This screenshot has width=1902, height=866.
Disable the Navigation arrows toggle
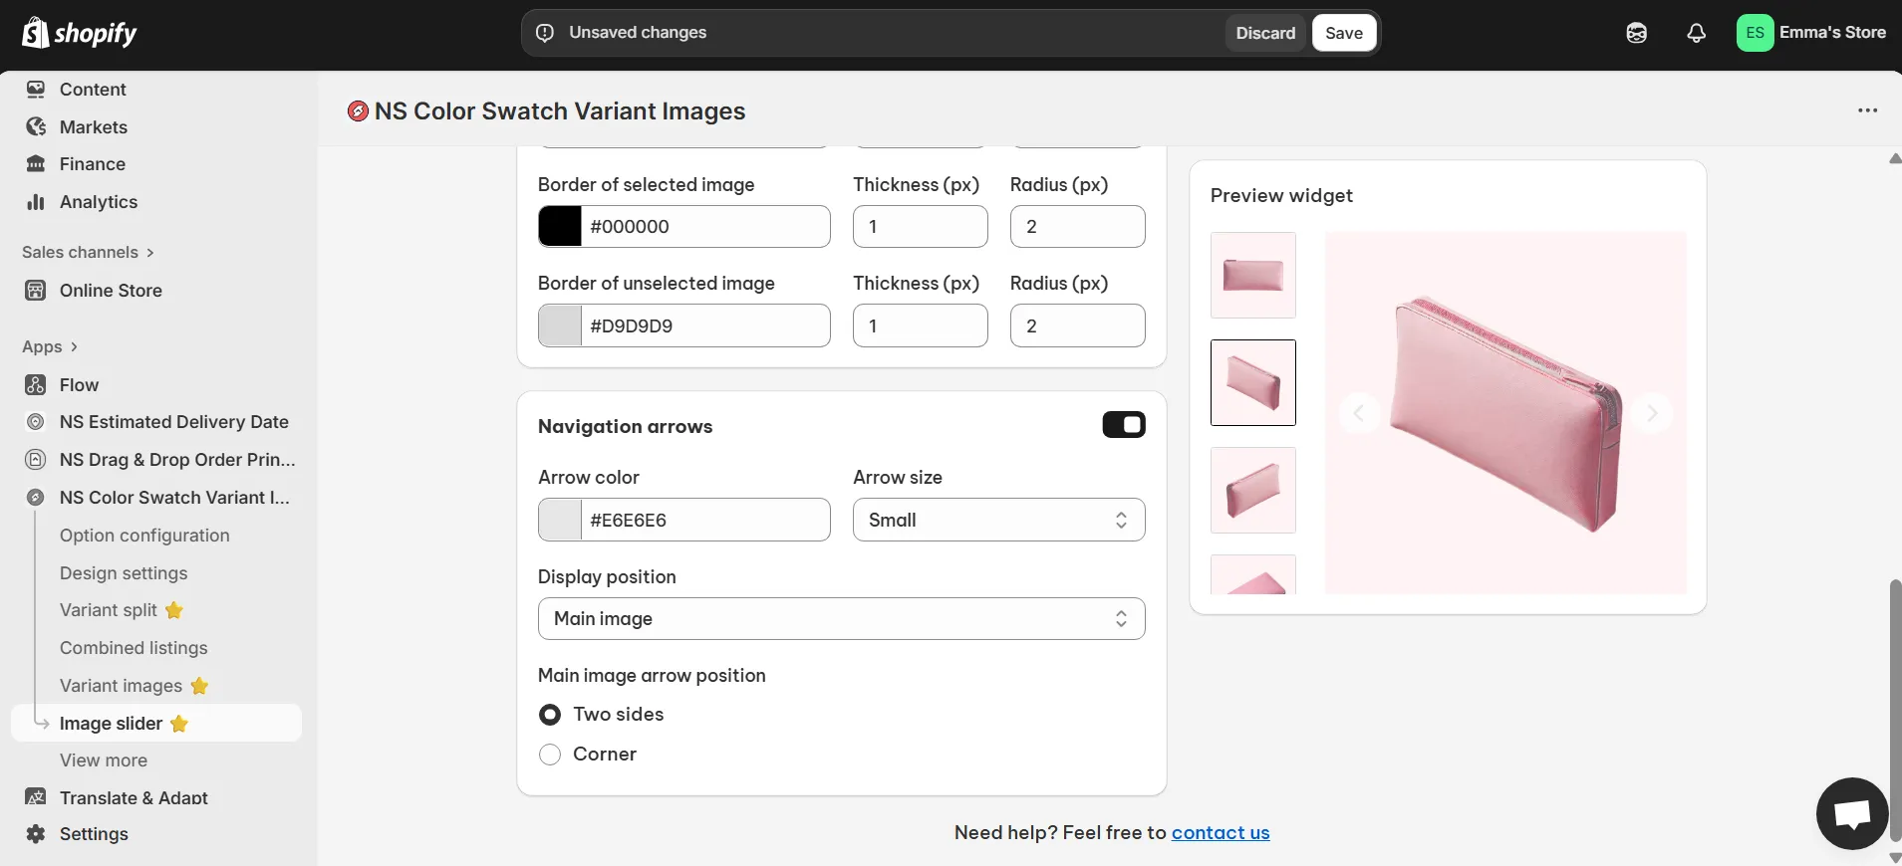(x=1123, y=425)
